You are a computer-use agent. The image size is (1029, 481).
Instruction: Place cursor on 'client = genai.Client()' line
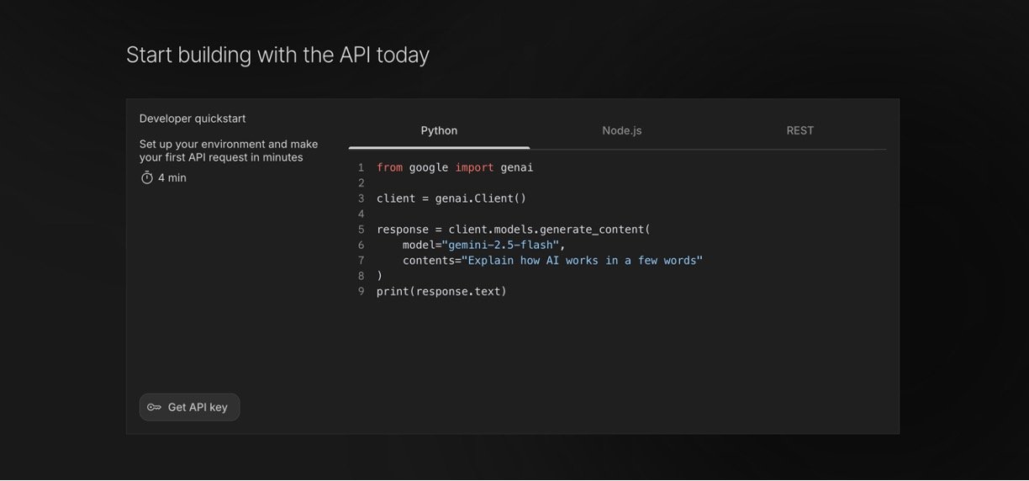click(x=451, y=198)
